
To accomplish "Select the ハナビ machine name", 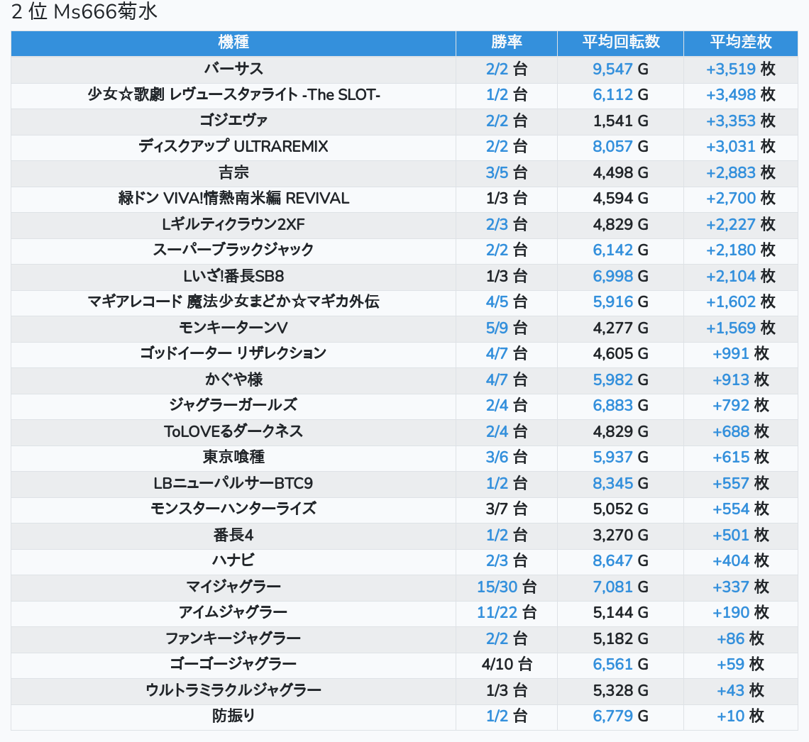I will pos(233,560).
